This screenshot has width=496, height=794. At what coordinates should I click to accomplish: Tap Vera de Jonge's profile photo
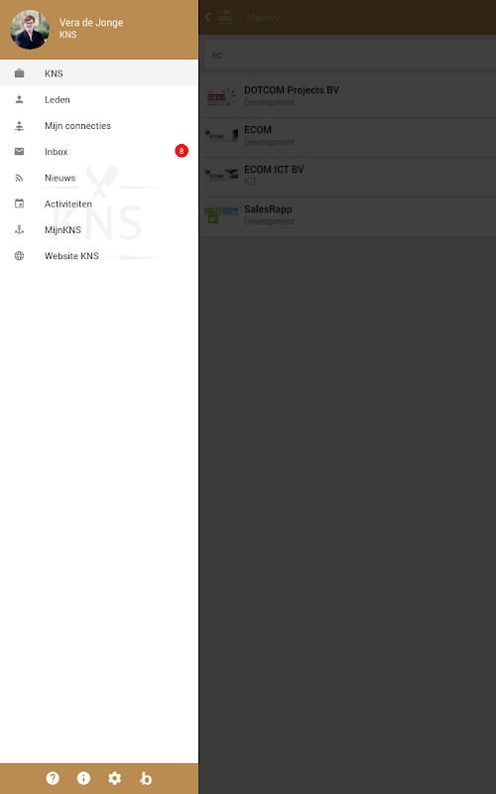click(30, 30)
